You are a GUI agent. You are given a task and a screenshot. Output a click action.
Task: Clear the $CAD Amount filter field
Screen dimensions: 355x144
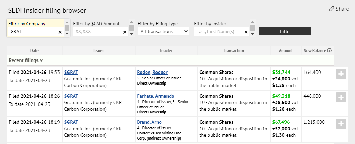click(125, 32)
